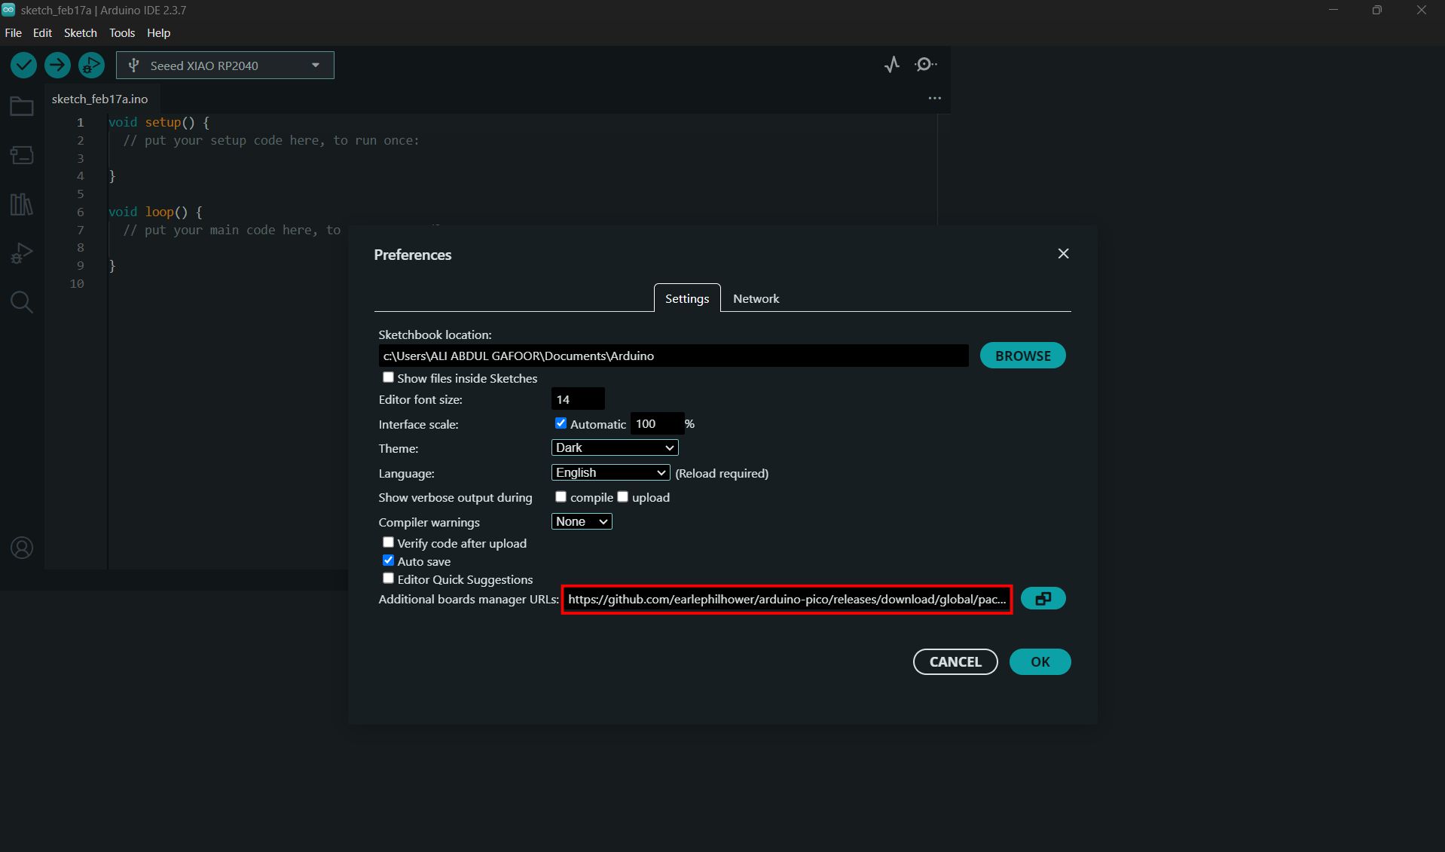Uncheck Automatic interface scale

tap(561, 423)
